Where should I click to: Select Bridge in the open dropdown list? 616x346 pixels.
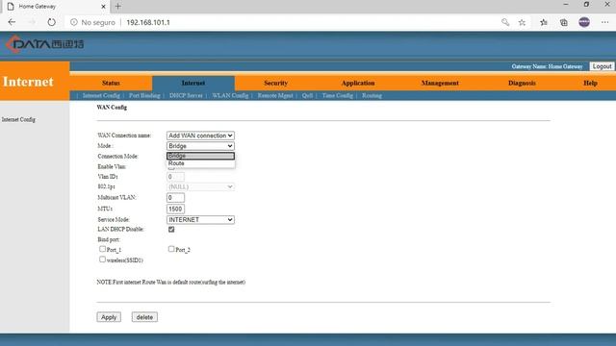pos(200,156)
